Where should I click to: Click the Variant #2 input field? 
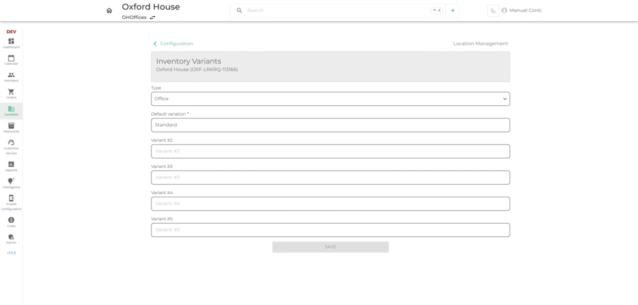[x=330, y=151]
